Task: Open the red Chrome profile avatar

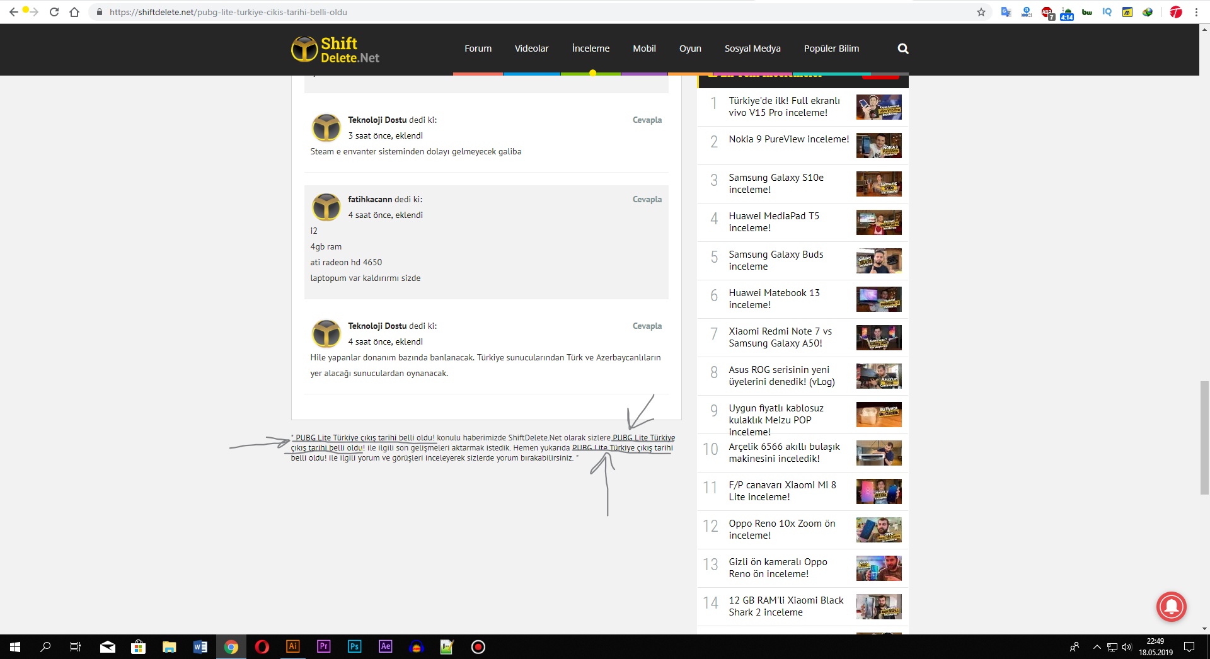Action: [1176, 12]
